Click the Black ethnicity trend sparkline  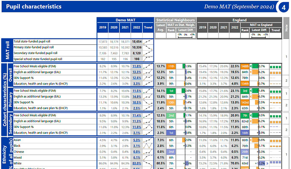(x=148, y=145)
